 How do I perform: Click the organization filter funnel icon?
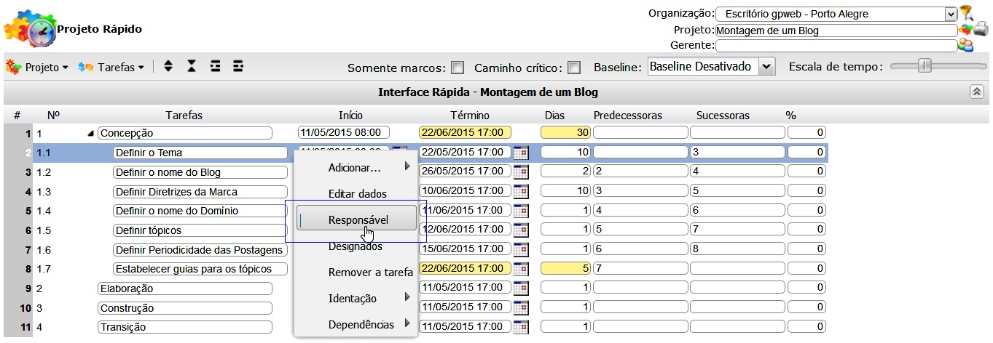click(966, 12)
